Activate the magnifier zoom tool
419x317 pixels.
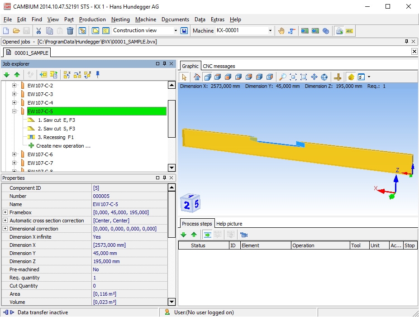pyautogui.click(x=282, y=77)
